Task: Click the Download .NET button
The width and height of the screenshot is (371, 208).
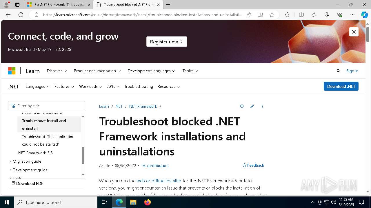Action: click(341, 86)
